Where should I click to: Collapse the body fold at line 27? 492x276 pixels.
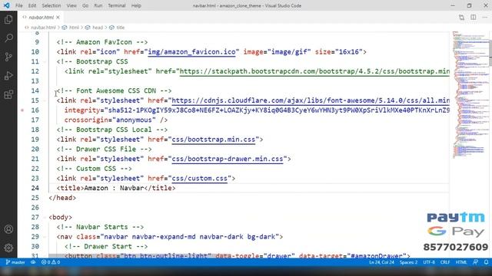pos(45,217)
